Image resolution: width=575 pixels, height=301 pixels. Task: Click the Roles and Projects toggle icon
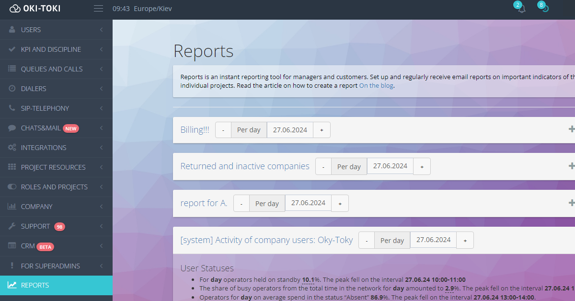pos(12,187)
